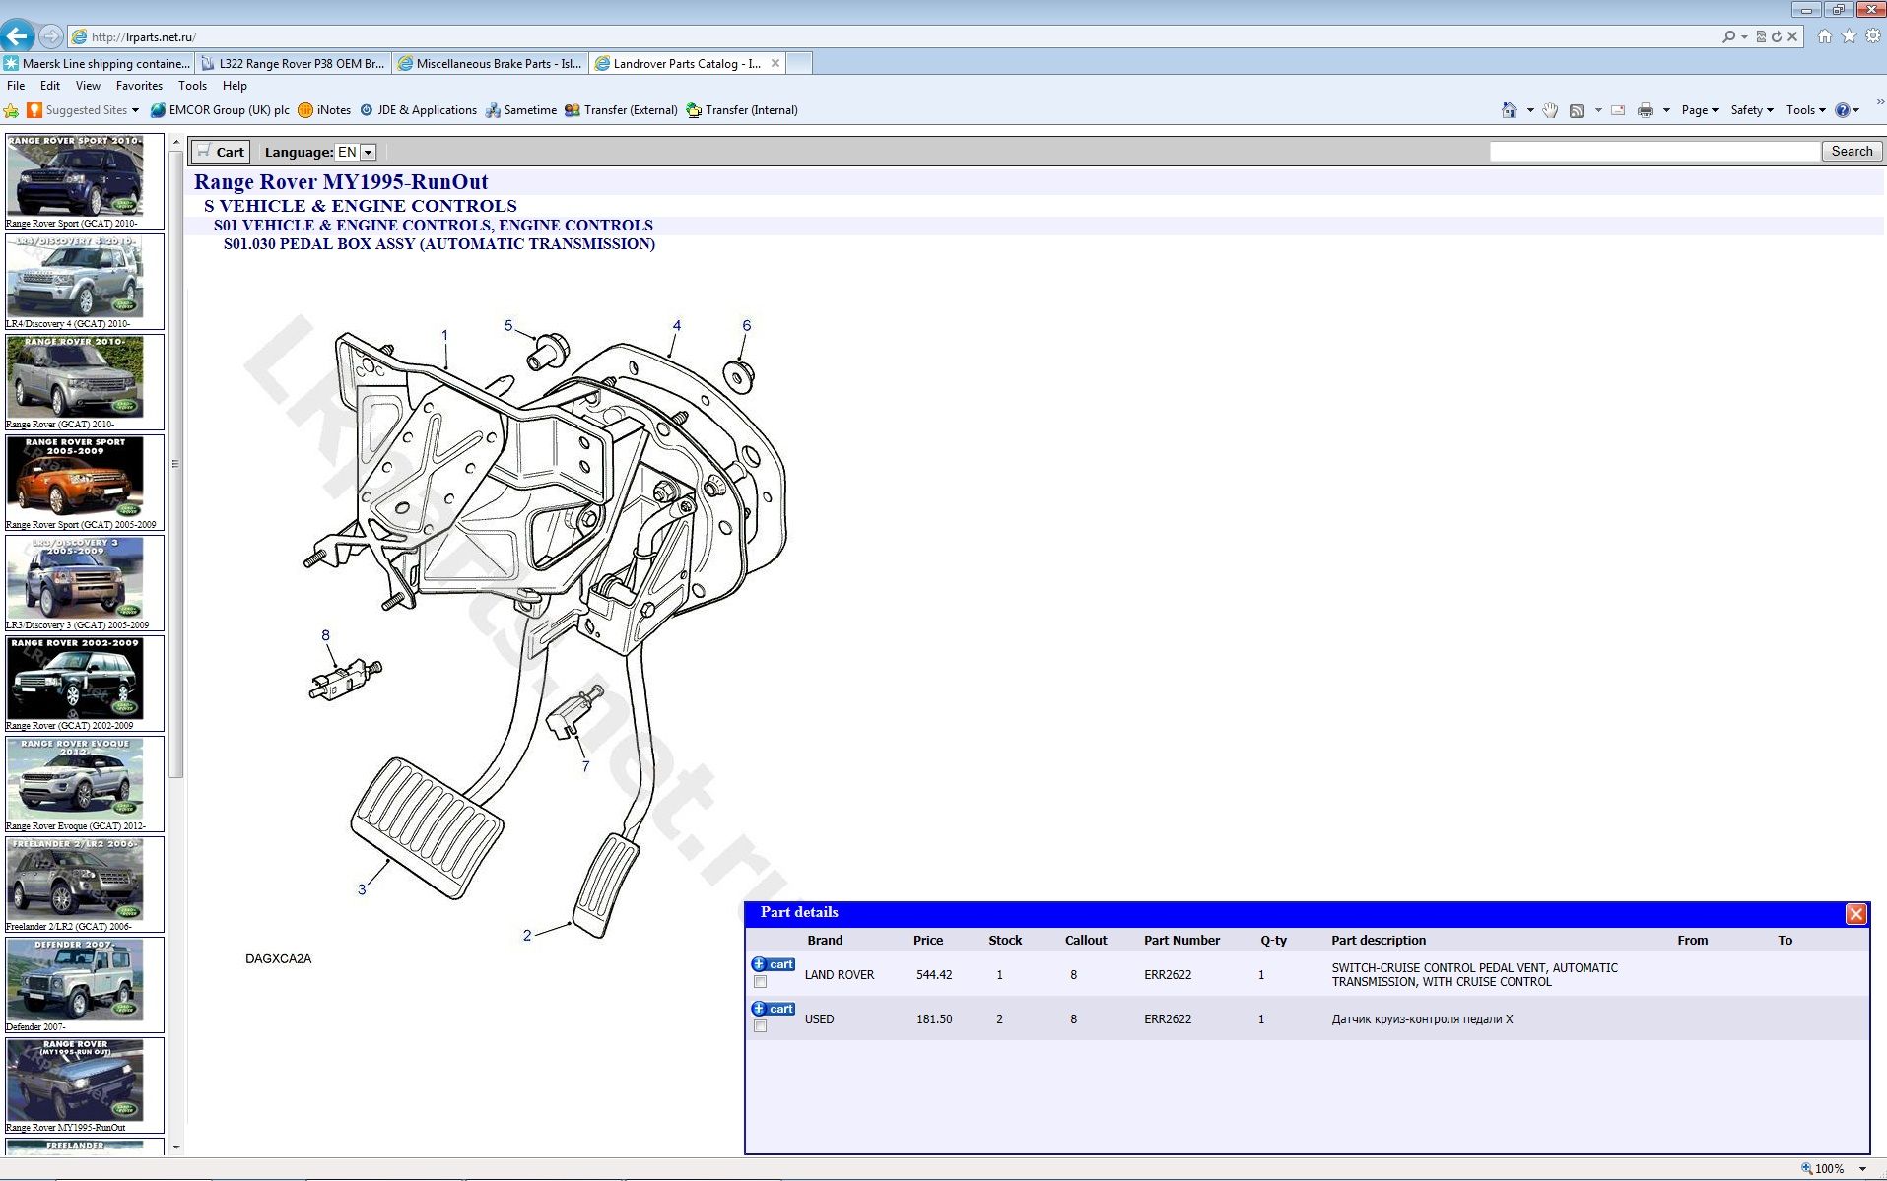Open Favorites star at top right
The image size is (1887, 1181).
(x=1849, y=35)
